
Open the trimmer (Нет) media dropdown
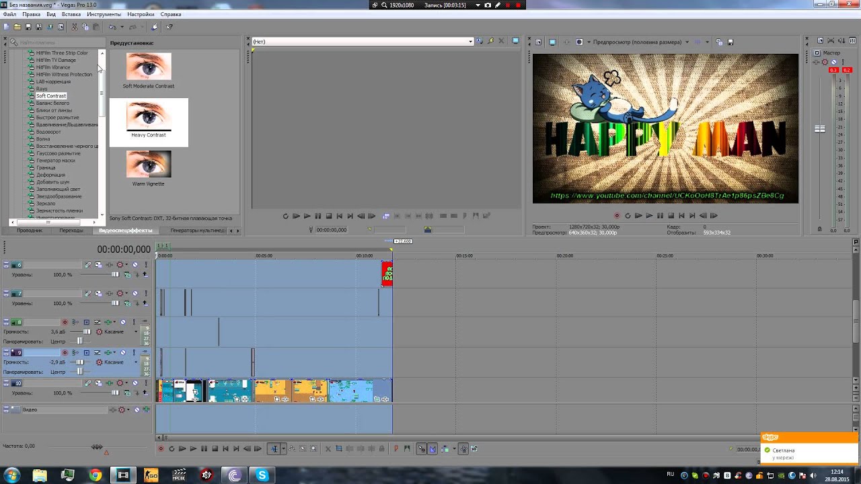(x=471, y=42)
